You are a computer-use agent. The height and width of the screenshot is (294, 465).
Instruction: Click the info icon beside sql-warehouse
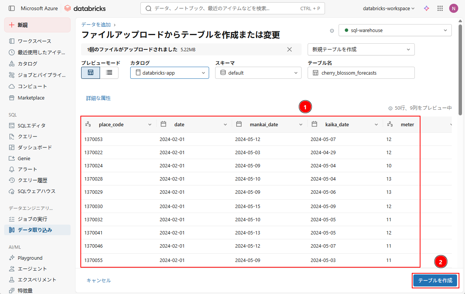(332, 31)
